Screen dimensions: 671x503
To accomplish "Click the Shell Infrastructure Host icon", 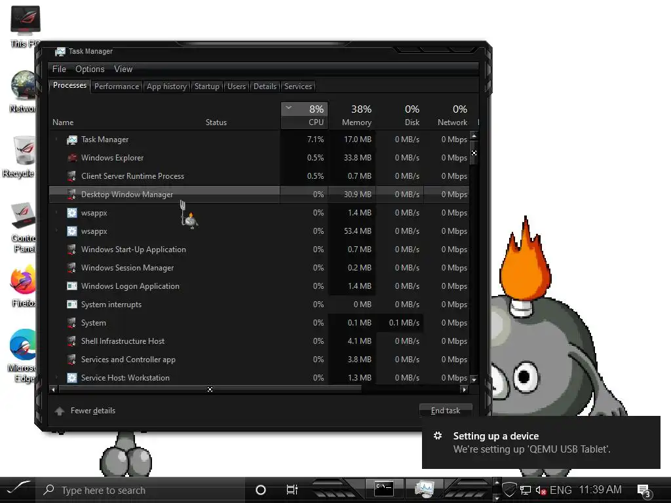I will pos(72,341).
